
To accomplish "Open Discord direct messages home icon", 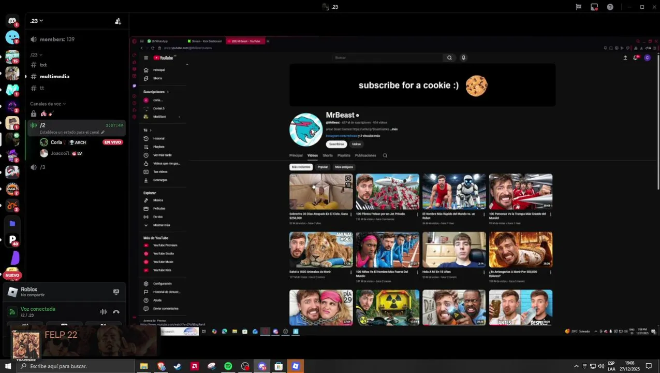I will click(12, 21).
